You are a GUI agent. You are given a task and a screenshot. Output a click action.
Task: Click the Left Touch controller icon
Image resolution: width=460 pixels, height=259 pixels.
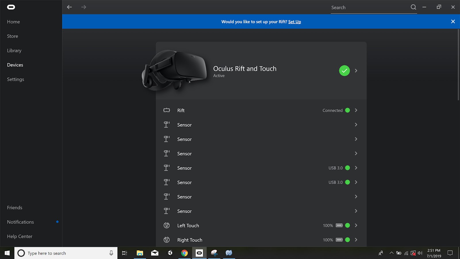pyautogui.click(x=166, y=225)
